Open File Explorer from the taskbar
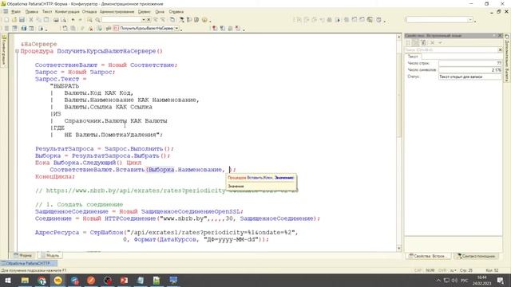 [x=25, y=280]
